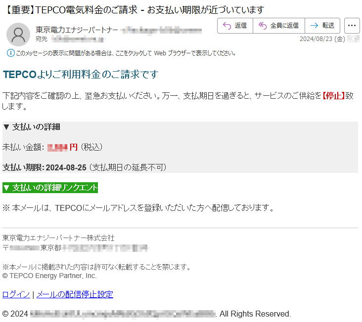
Task: Click the 未払い金額 amount line
Action: tap(52, 147)
